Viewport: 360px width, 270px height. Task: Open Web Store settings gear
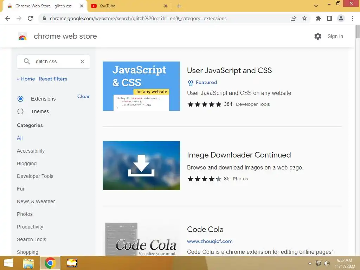click(x=318, y=36)
